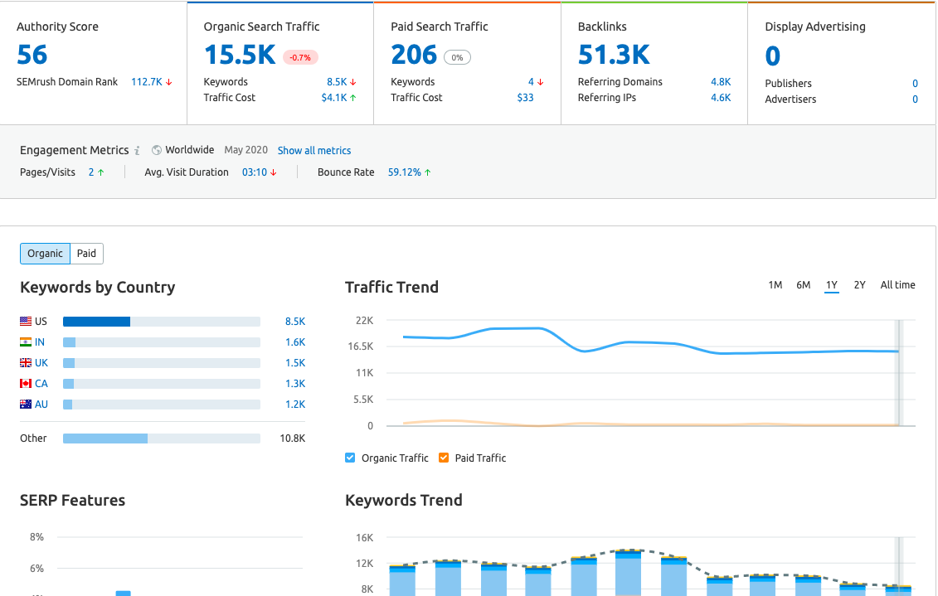Click the India flag icon

[x=26, y=342]
